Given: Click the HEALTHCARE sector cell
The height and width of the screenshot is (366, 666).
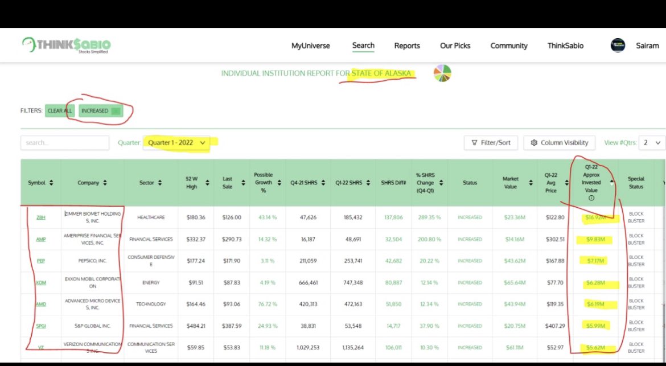Looking at the screenshot, I should click(x=151, y=217).
